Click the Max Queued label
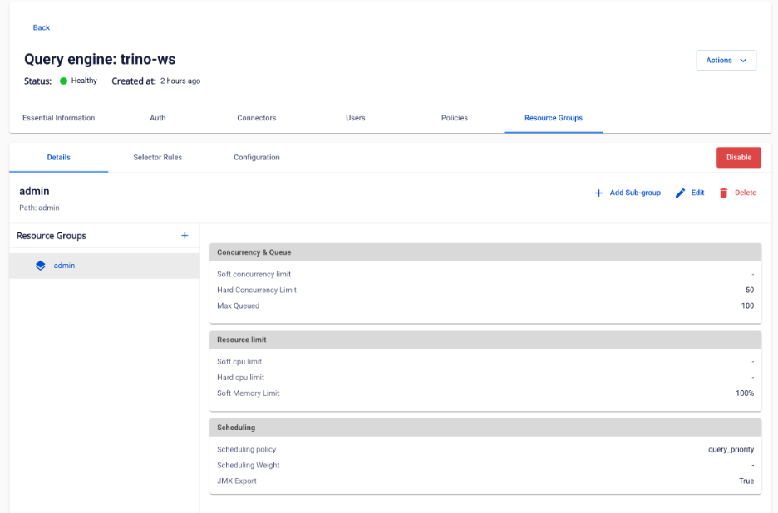The image size is (778, 513). [x=239, y=305]
